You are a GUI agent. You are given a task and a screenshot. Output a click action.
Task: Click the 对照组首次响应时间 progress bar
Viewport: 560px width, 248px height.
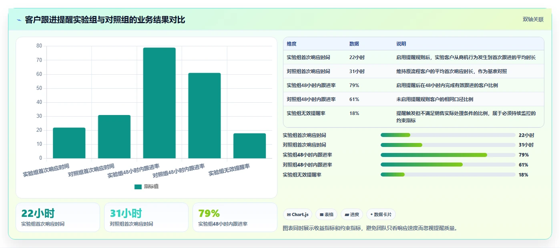[x=448, y=145]
